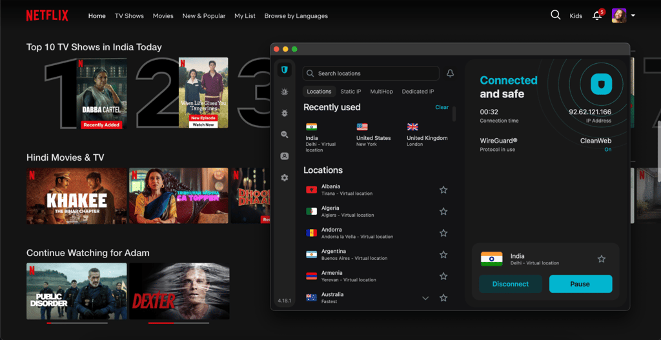Open Khakee The Bihar Chapter thumbnail

(x=77, y=196)
